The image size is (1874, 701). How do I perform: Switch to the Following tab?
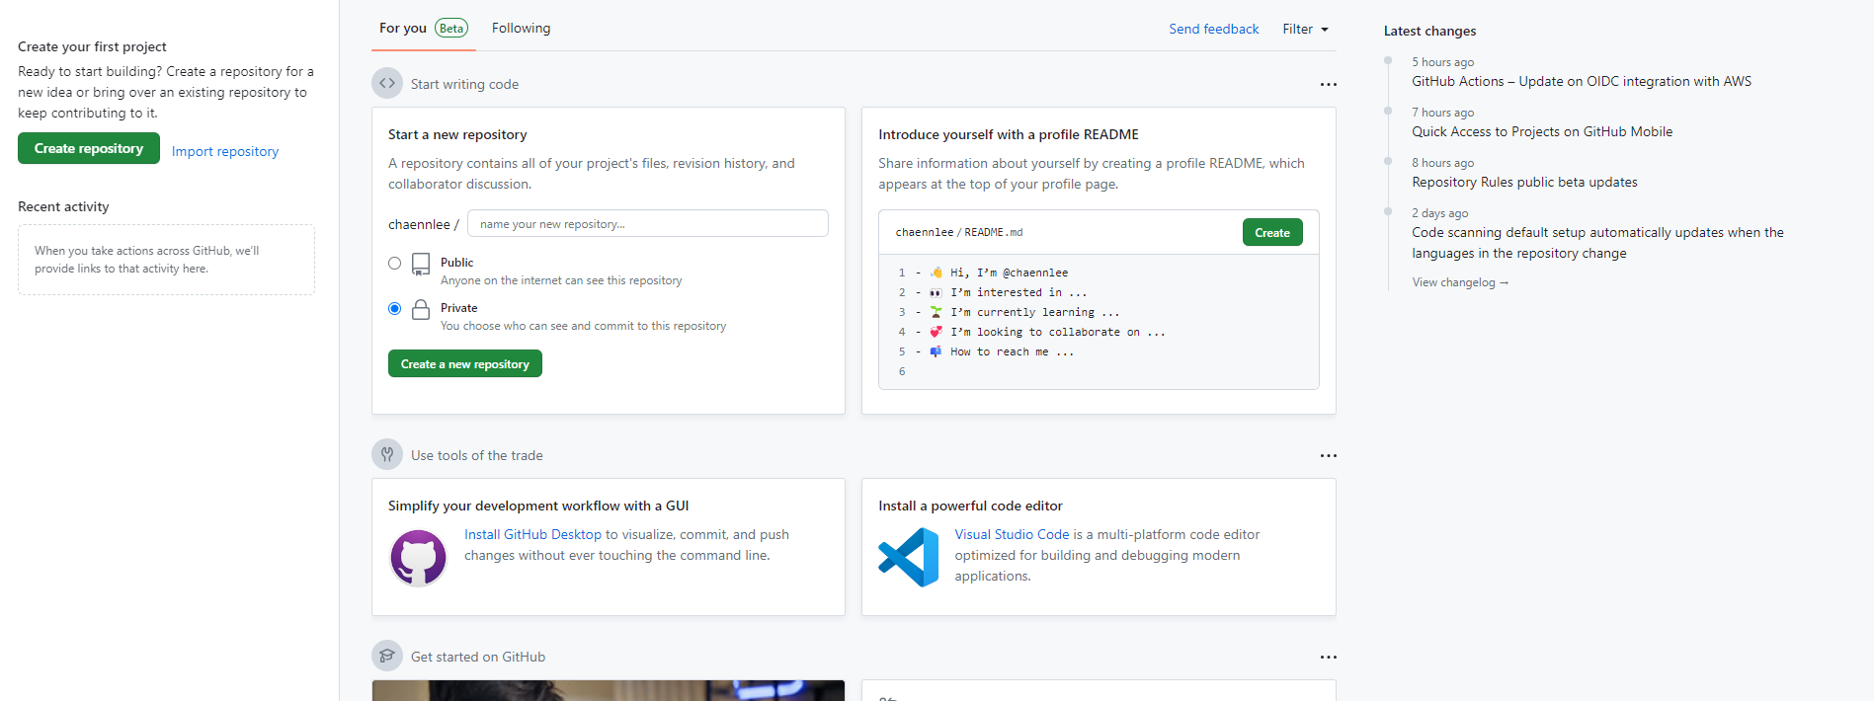[521, 28]
